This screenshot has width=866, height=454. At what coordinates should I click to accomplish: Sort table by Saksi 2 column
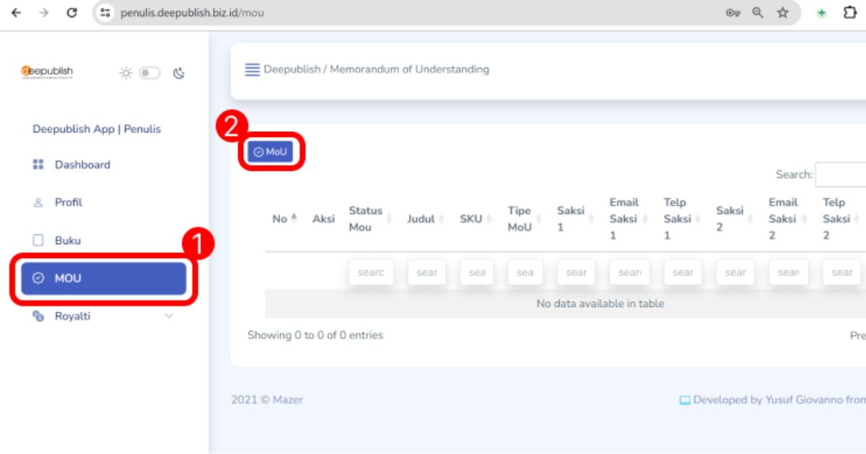pos(735,219)
